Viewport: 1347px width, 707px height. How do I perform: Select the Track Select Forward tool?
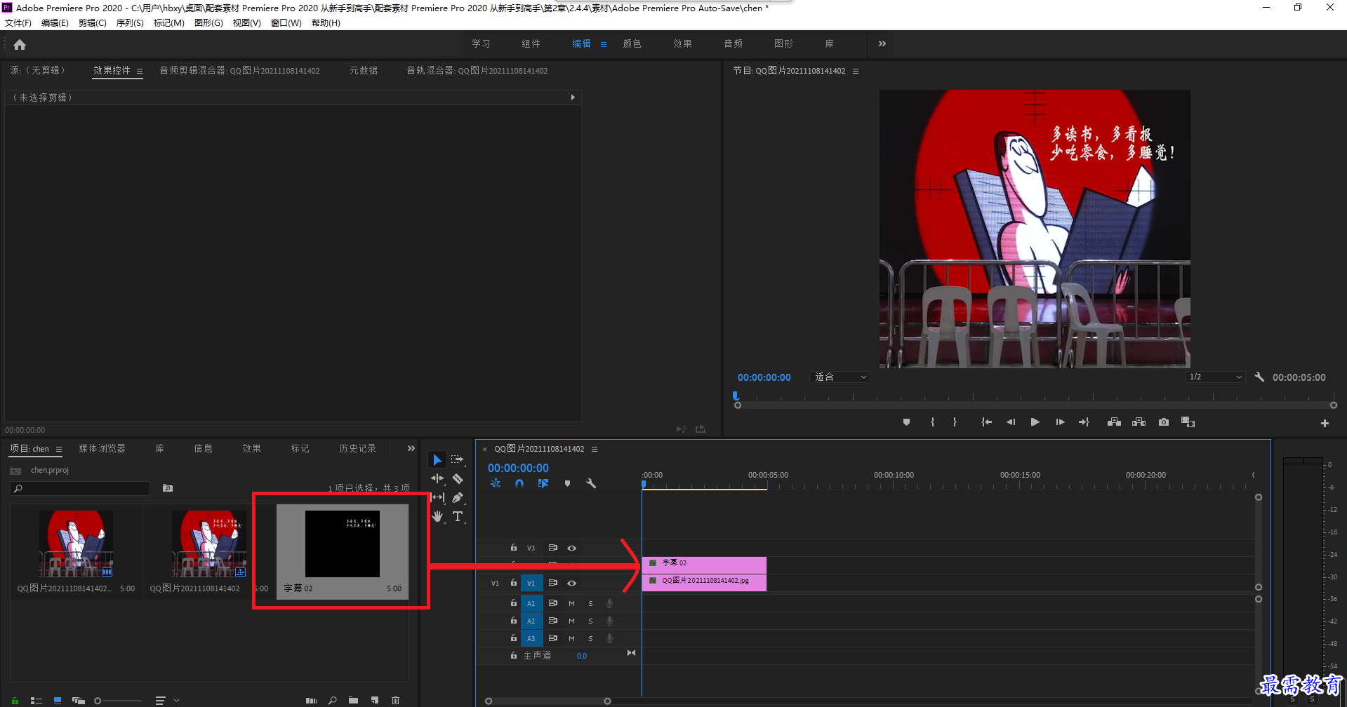point(457,459)
